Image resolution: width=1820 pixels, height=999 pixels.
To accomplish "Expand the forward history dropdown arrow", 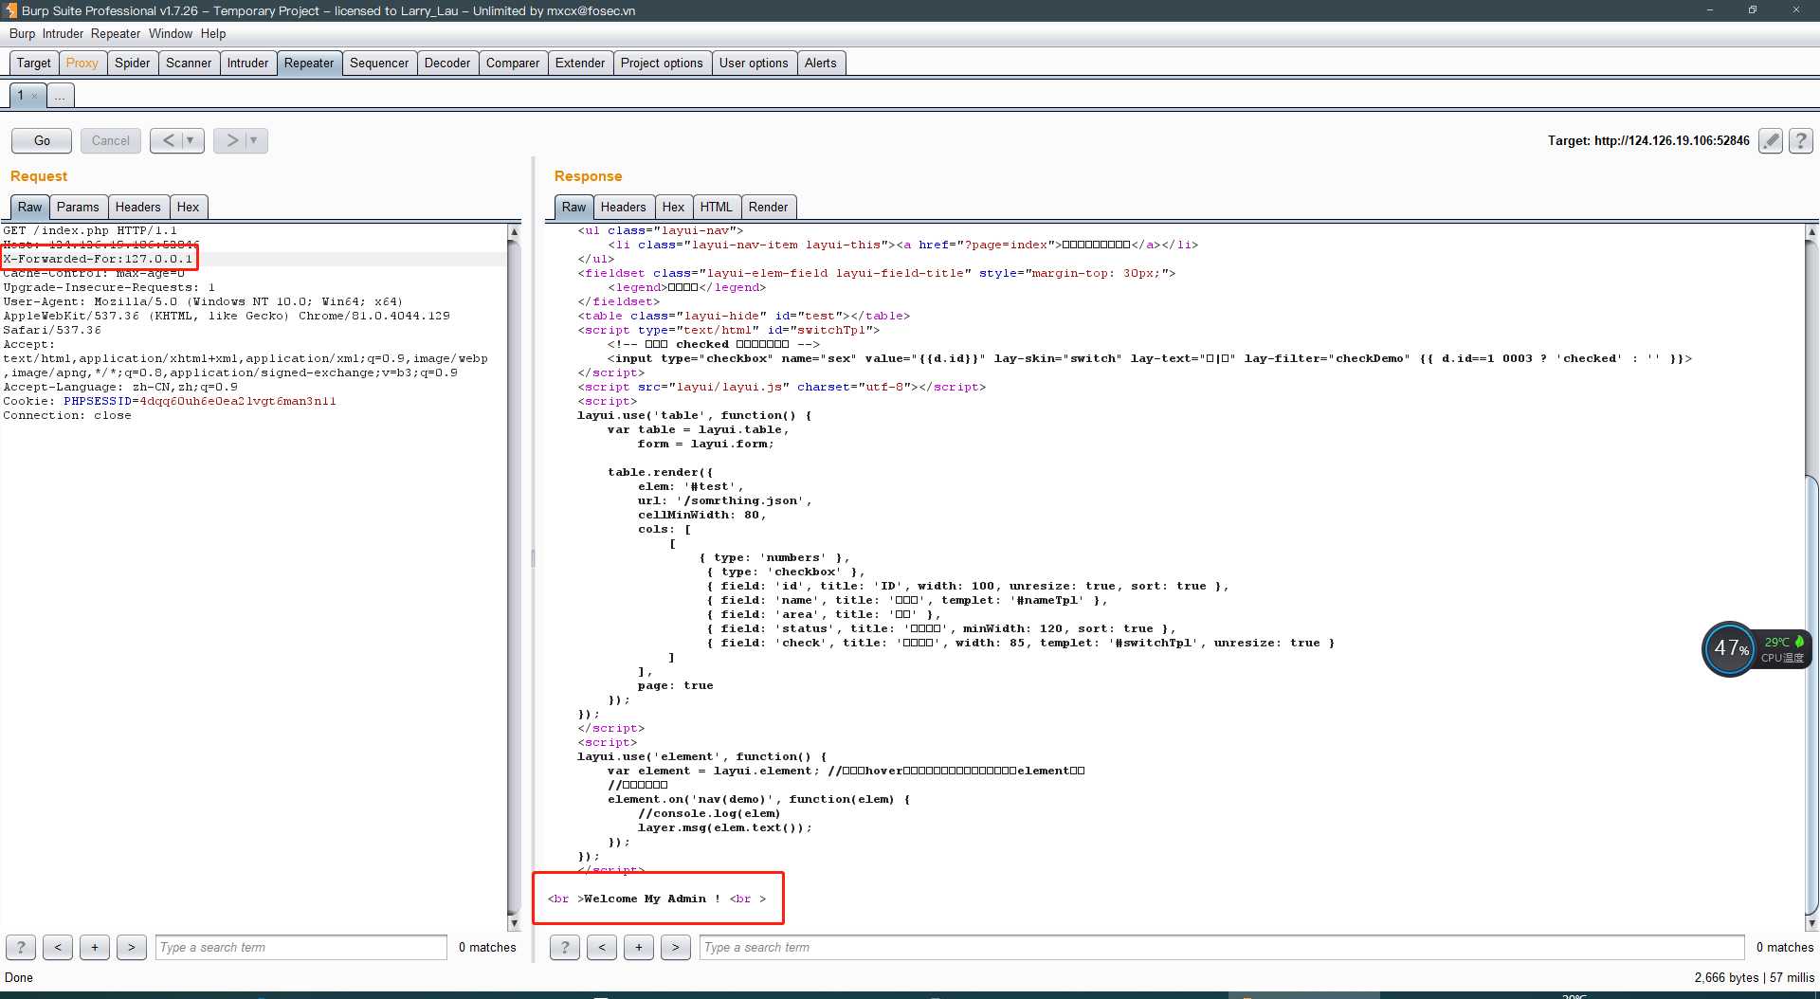I will pyautogui.click(x=254, y=140).
